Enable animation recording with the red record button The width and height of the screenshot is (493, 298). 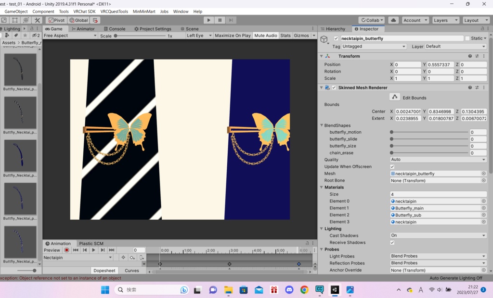coord(67,250)
